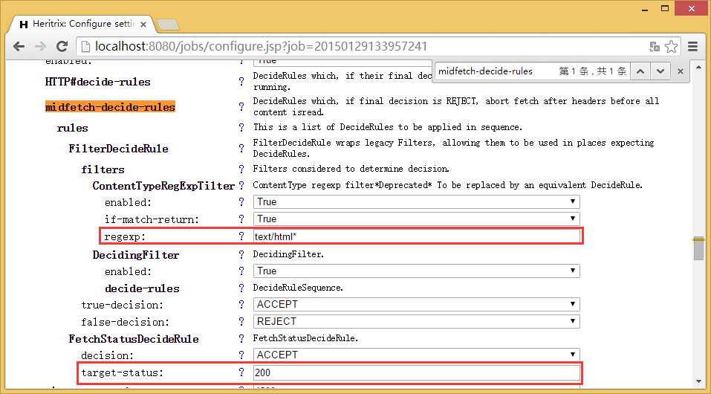Click the address bar URL
711x394 pixels.
coord(261,46)
